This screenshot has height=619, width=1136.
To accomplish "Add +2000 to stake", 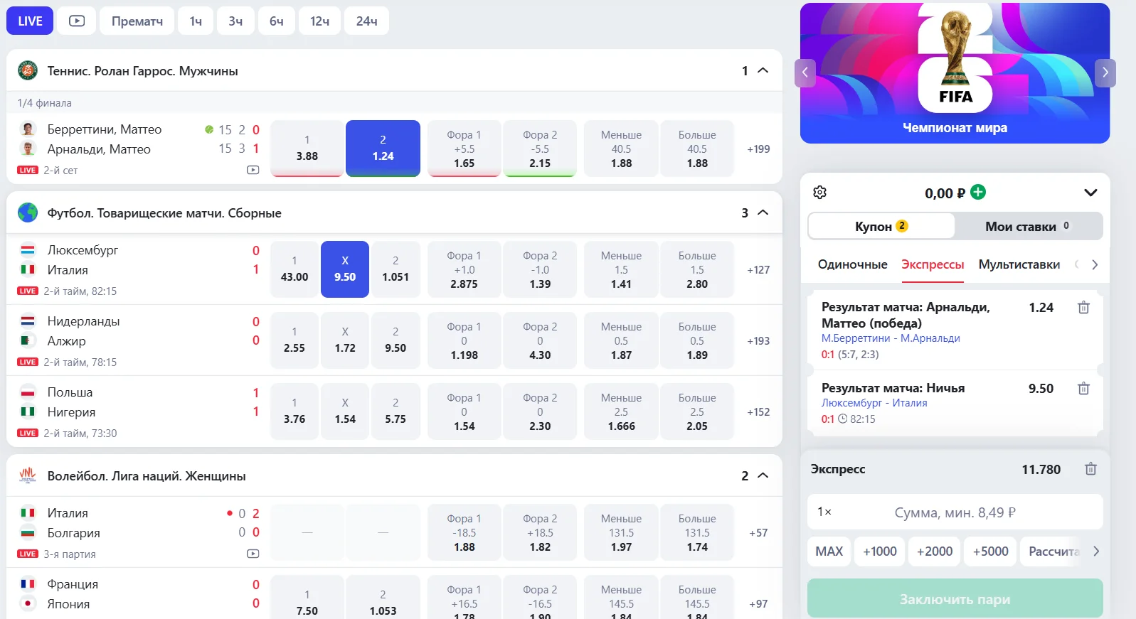I will [x=935, y=551].
